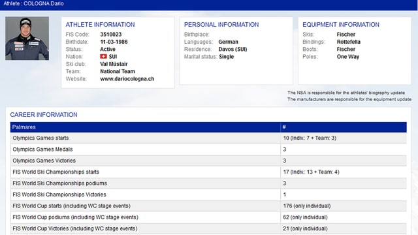Click the 'Olympics Games Victories' row label

click(x=44, y=161)
